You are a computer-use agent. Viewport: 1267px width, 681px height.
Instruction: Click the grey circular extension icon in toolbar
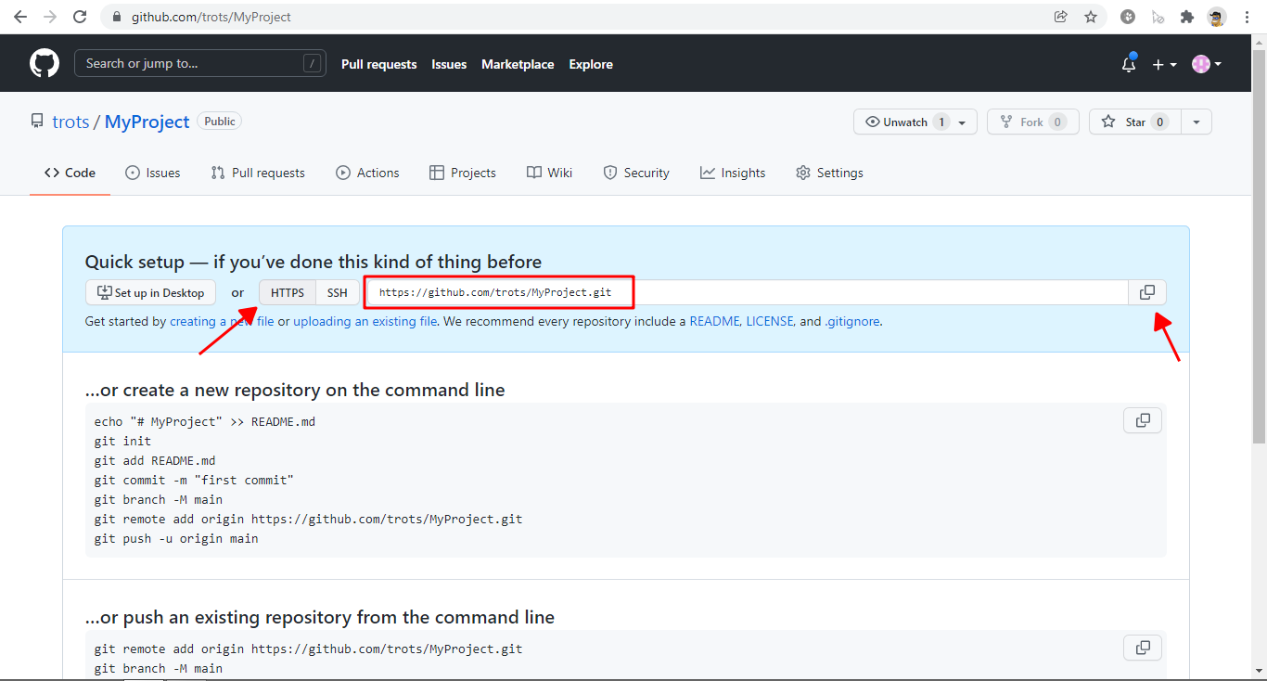1128,17
